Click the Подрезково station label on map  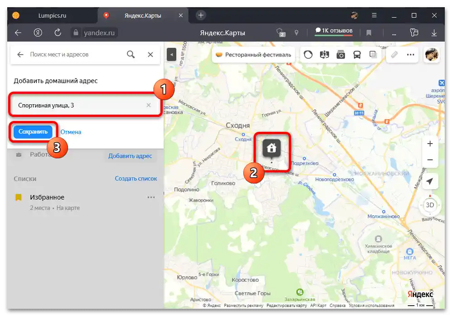click(x=304, y=163)
